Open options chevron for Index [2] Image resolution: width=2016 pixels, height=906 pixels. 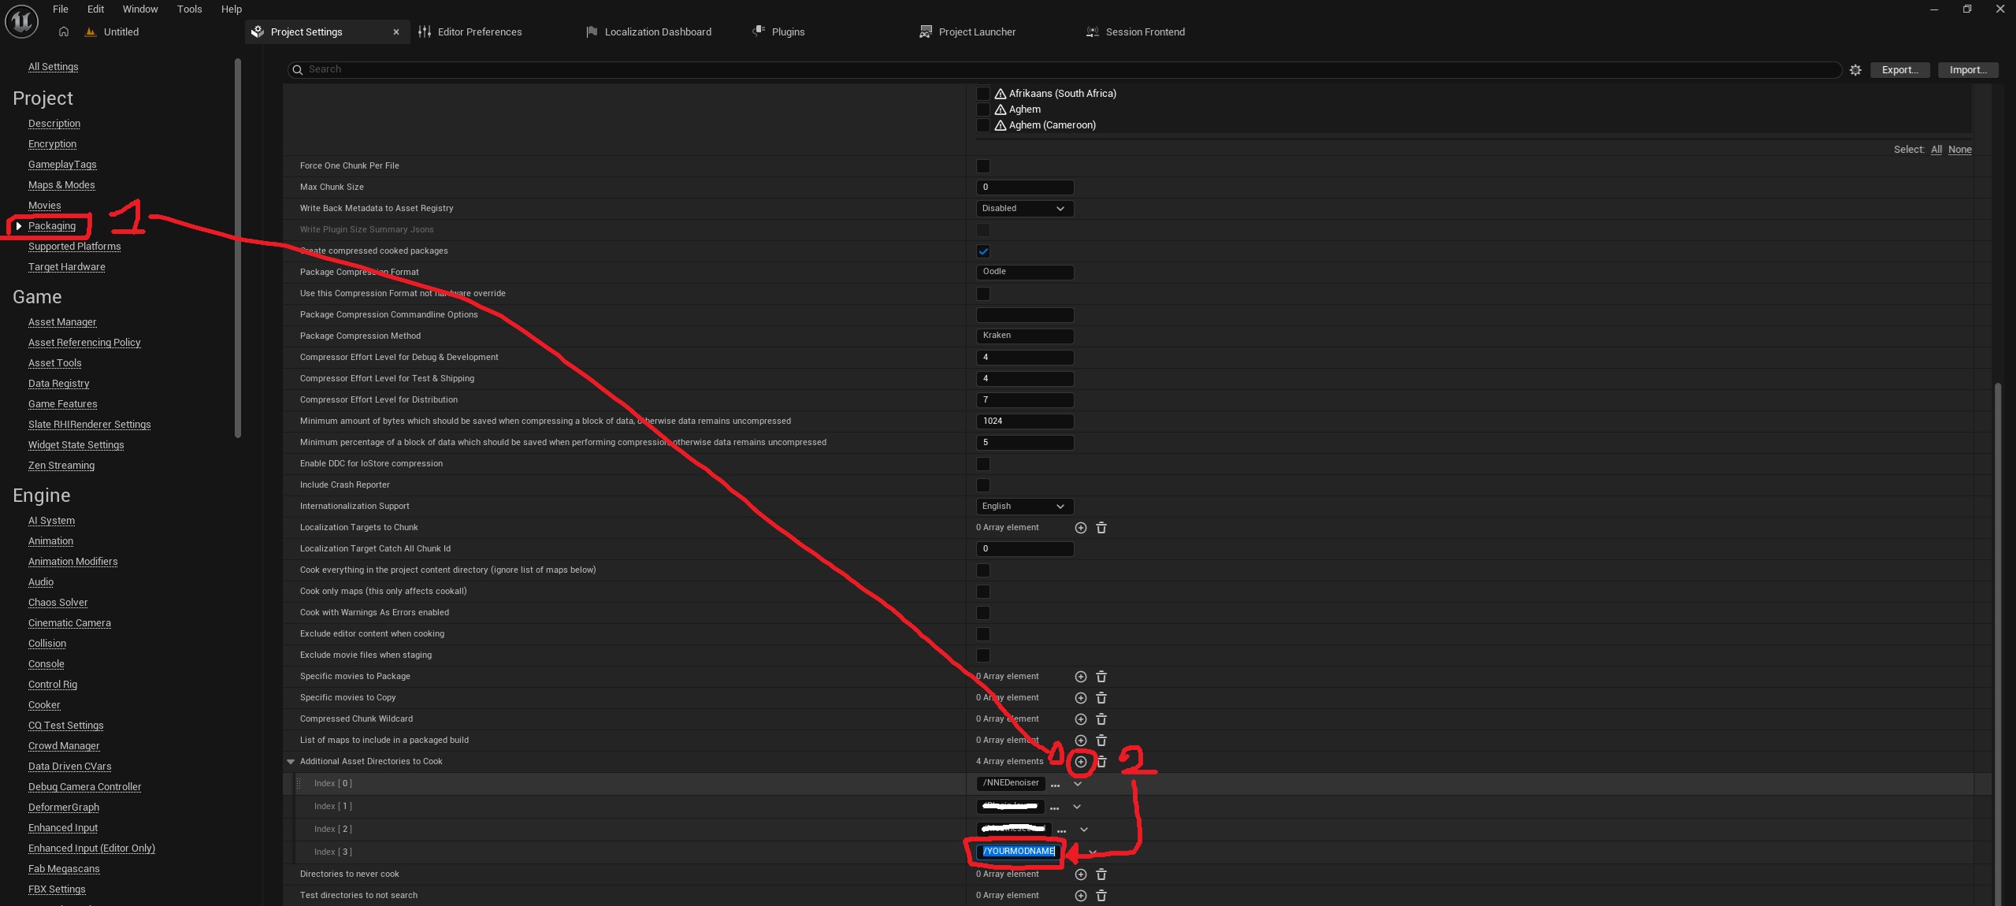1084,830
